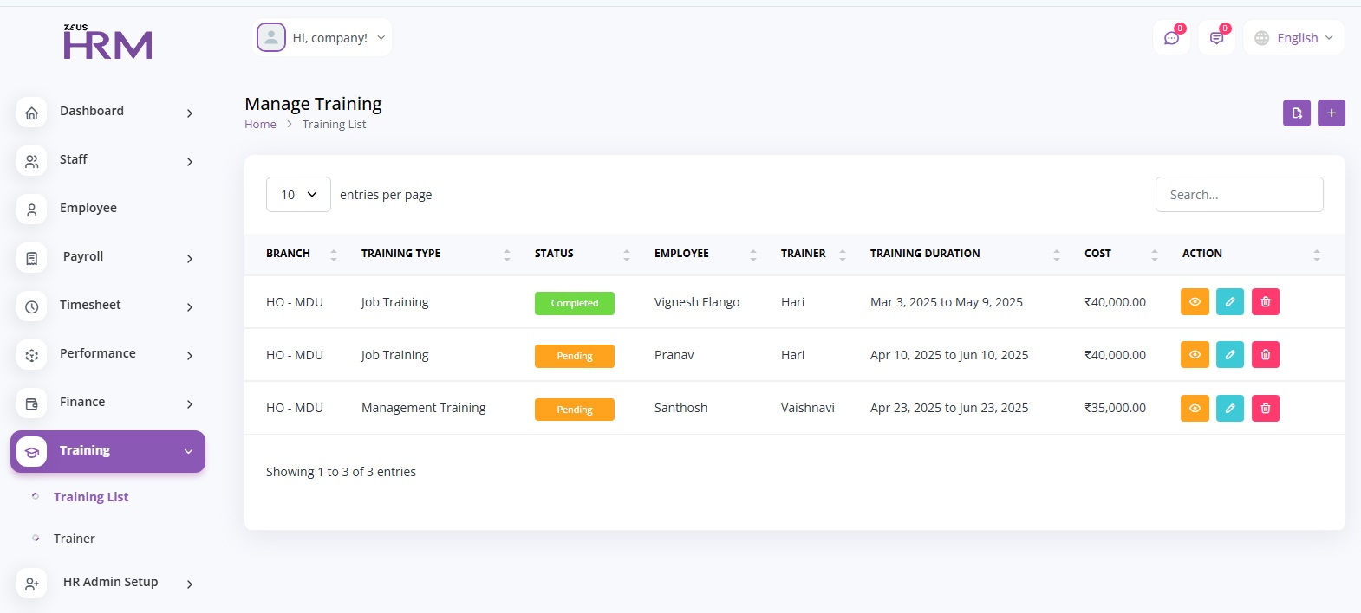View Vignesh Elango's training details

[1194, 302]
